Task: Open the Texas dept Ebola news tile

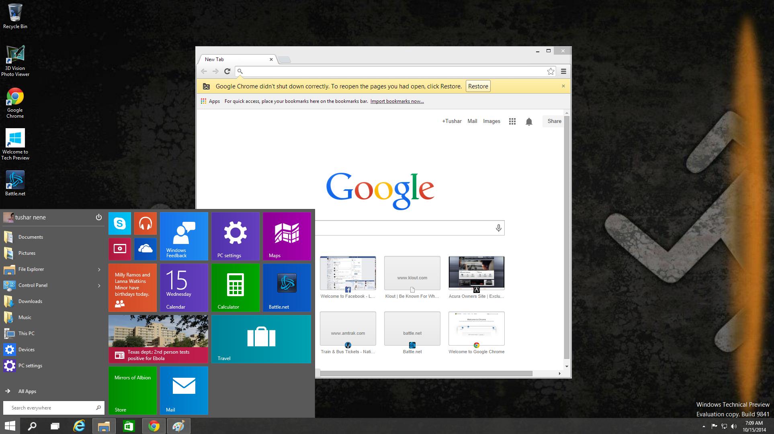Action: 158,339
